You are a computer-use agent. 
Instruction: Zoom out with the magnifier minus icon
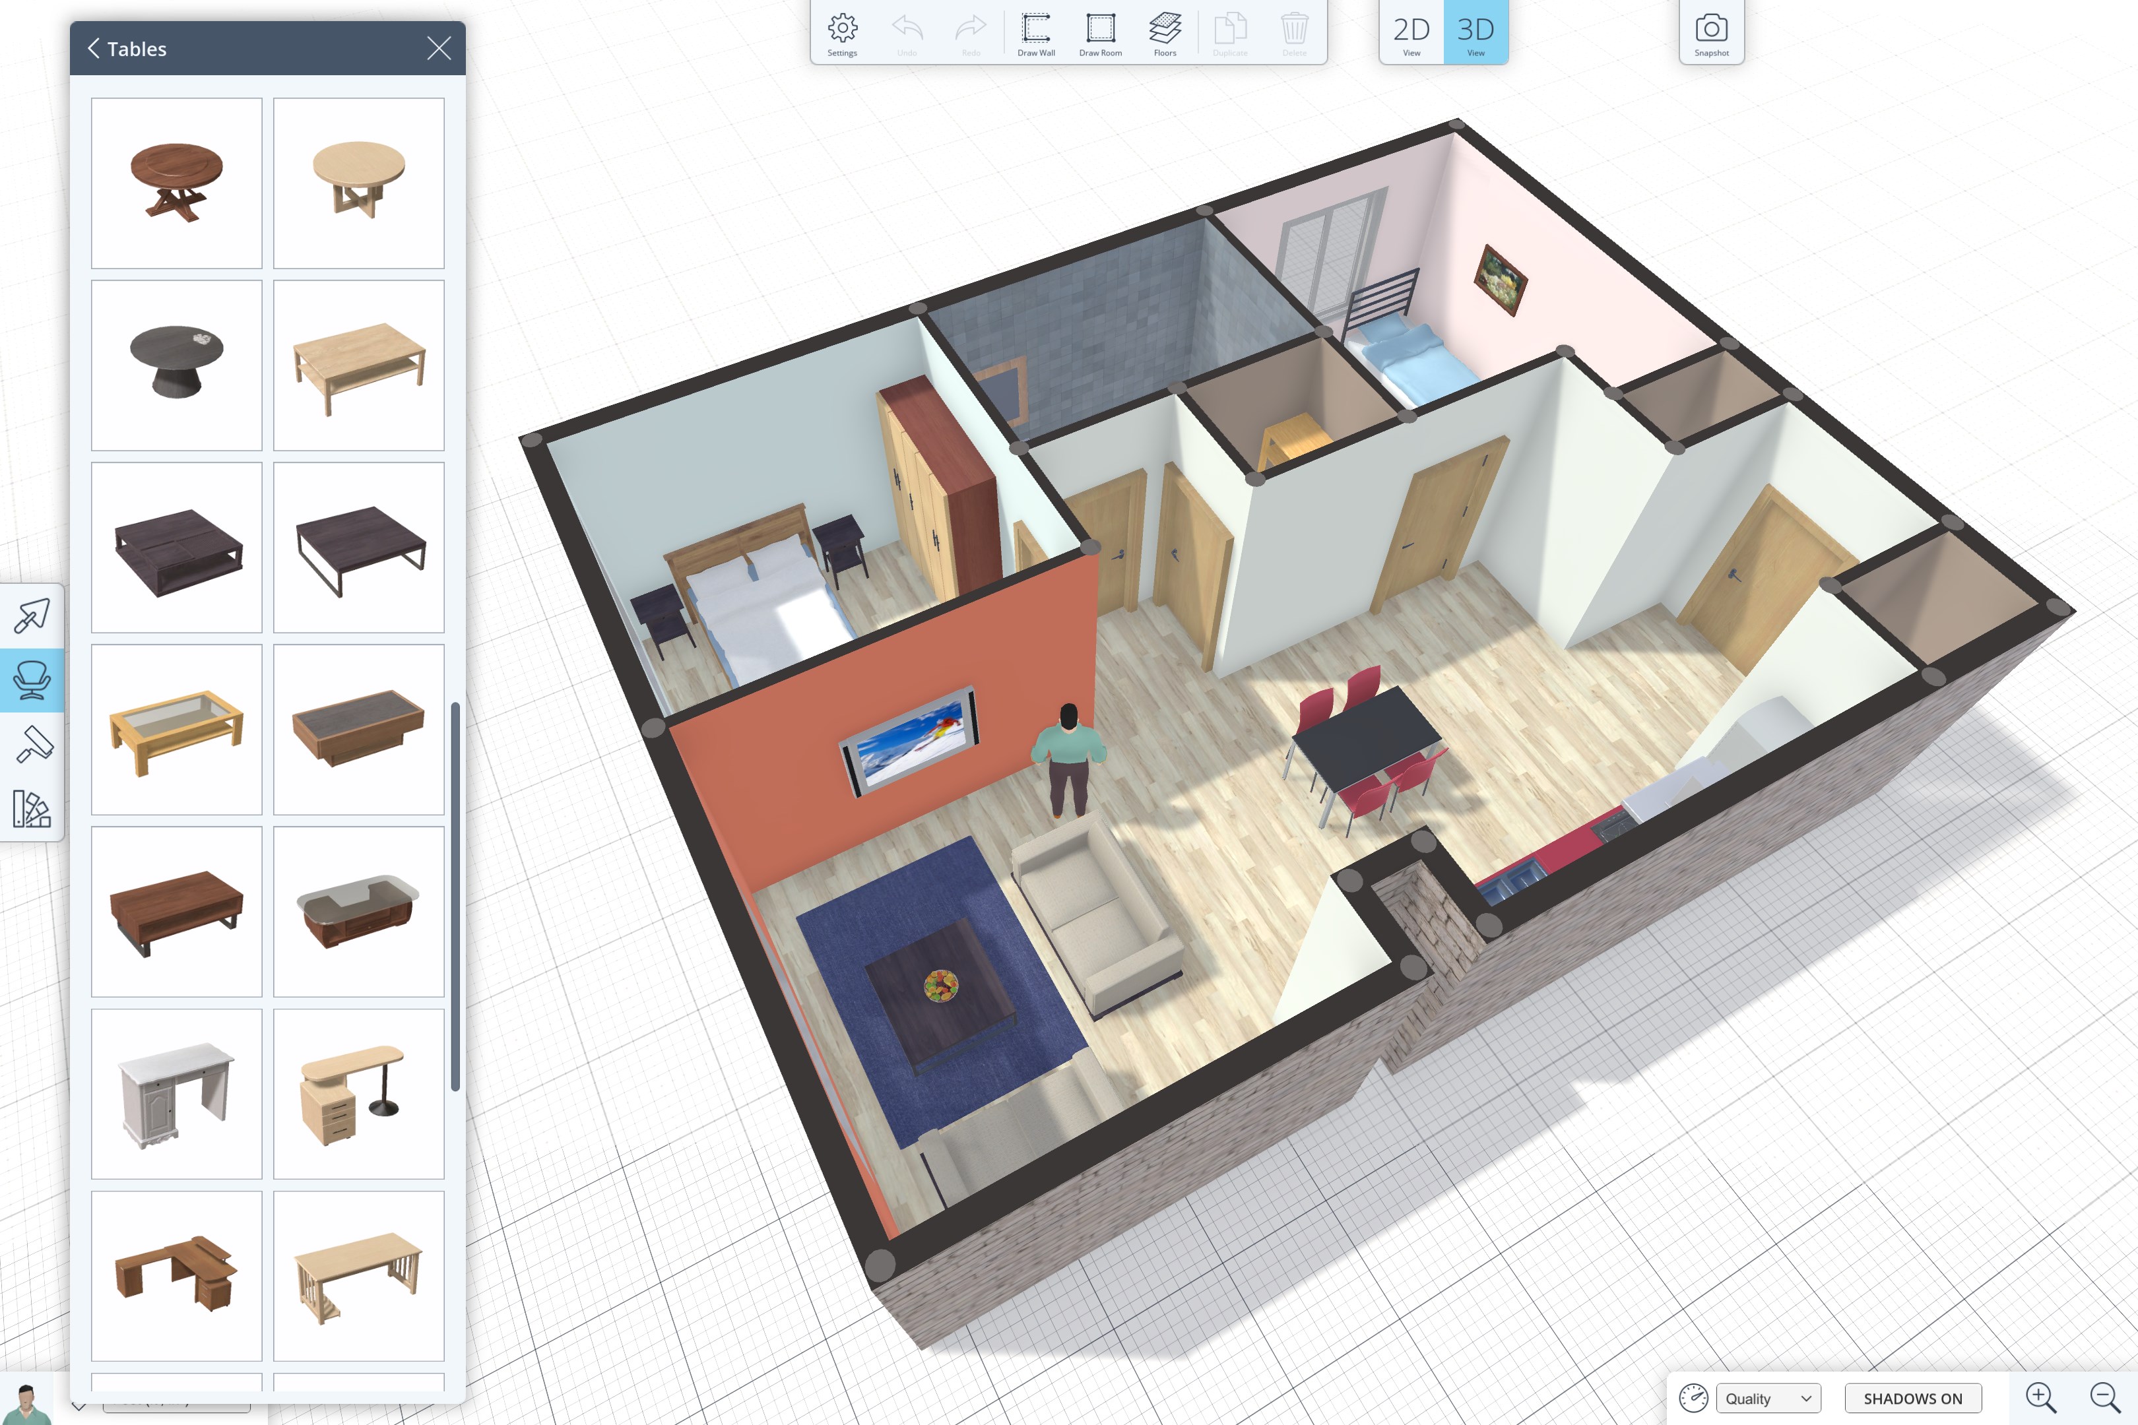tap(2105, 1397)
